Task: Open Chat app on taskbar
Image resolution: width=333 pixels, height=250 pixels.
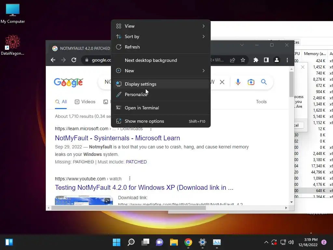Action: (159, 242)
